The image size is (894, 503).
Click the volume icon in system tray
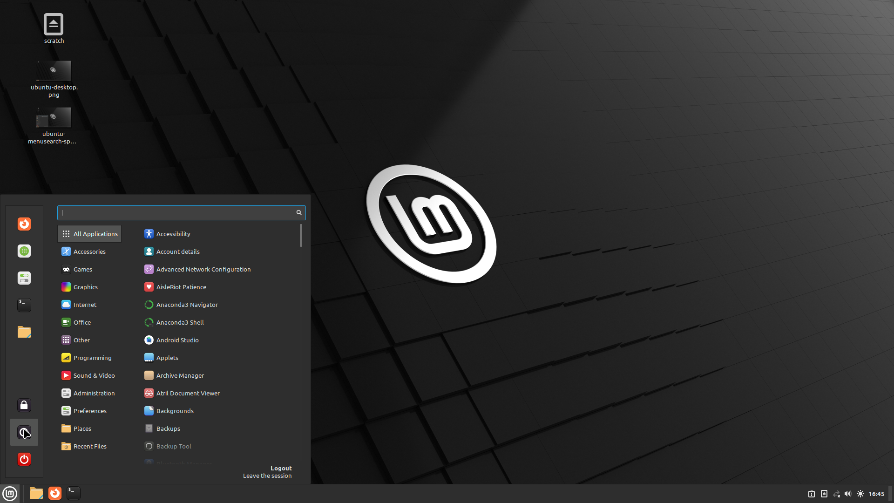coord(848,494)
